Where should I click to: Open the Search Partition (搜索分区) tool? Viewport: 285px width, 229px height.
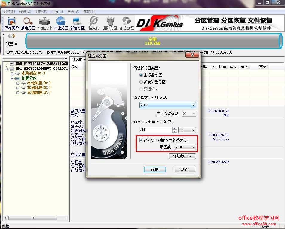click(x=28, y=23)
